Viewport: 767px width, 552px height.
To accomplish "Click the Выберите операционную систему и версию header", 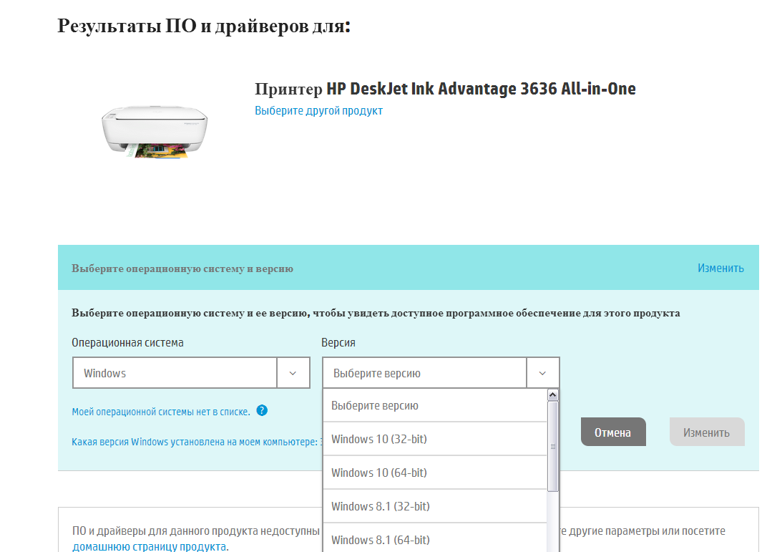I will tap(182, 268).
